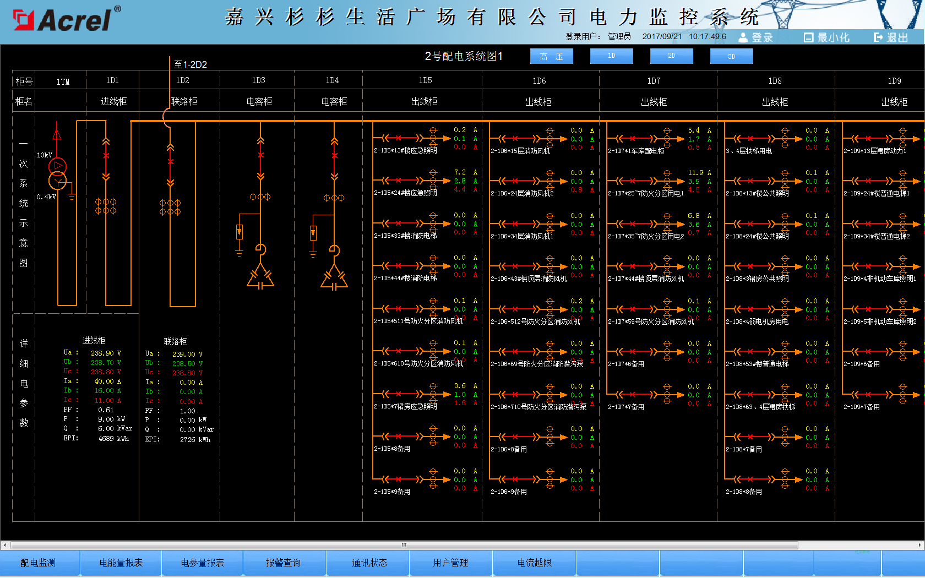The height and width of the screenshot is (578, 925).
Task: Click the exit icon in header
Action: [x=878, y=37]
